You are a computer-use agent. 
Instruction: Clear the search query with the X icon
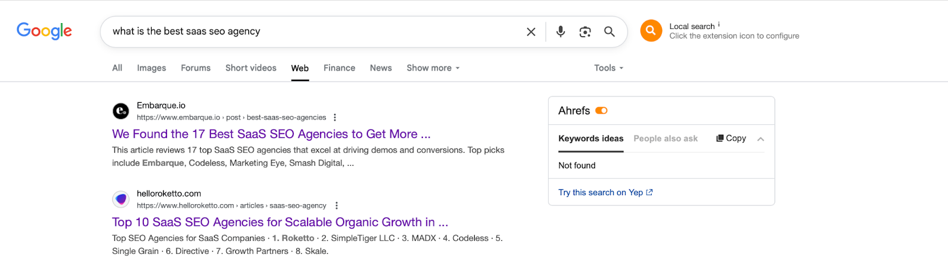531,32
